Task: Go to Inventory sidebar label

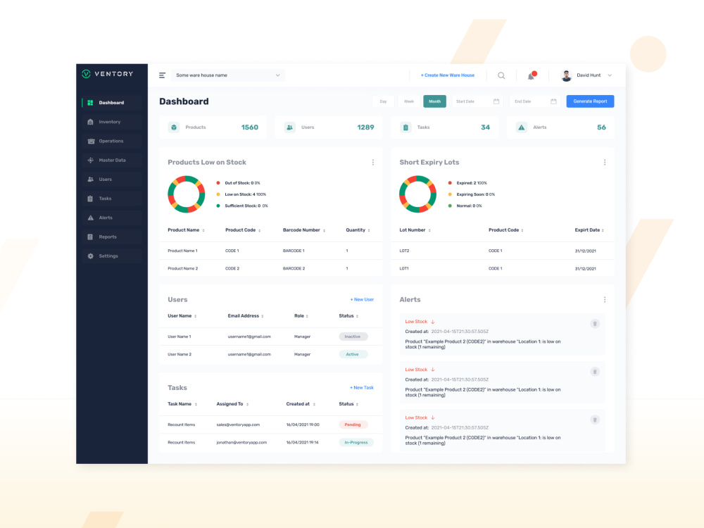Action: click(110, 122)
